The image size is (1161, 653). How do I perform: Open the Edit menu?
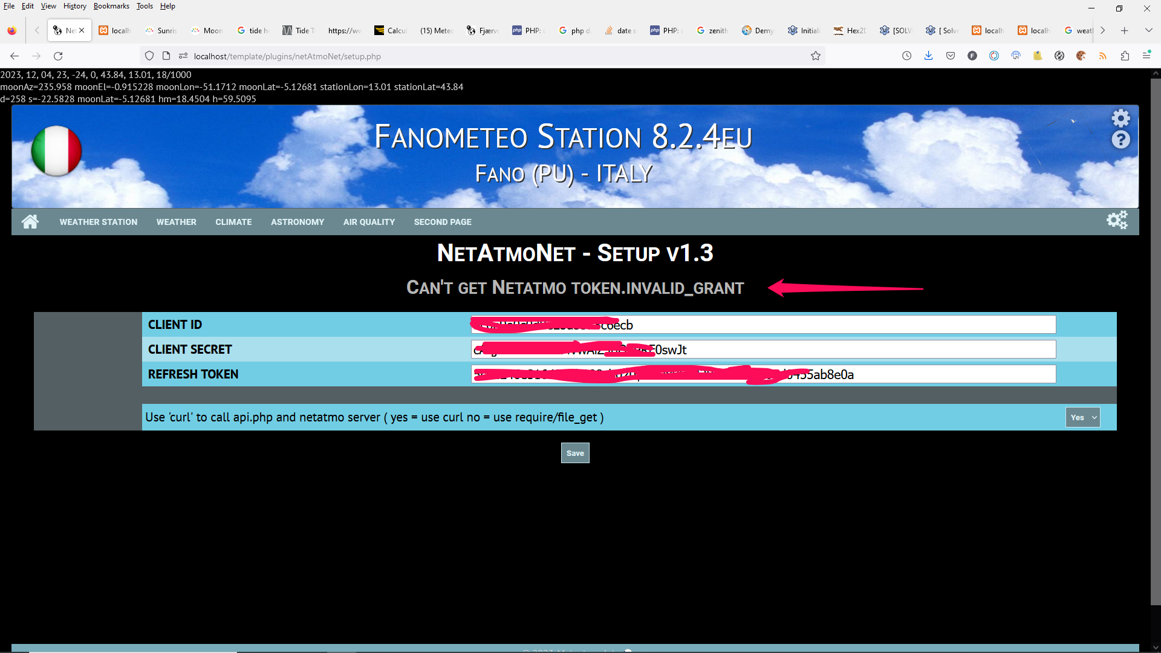(28, 6)
